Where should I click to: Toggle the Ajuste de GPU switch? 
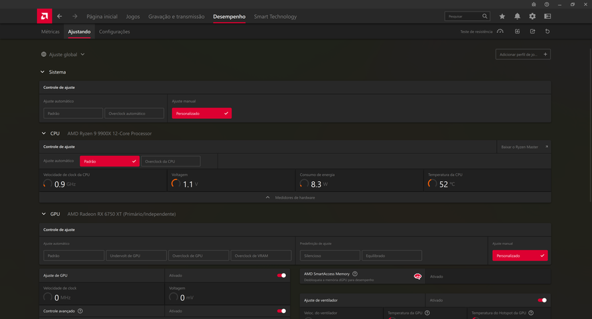(x=282, y=276)
